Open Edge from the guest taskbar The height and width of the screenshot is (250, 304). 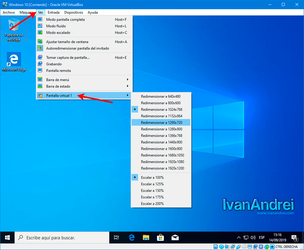click(x=132, y=237)
